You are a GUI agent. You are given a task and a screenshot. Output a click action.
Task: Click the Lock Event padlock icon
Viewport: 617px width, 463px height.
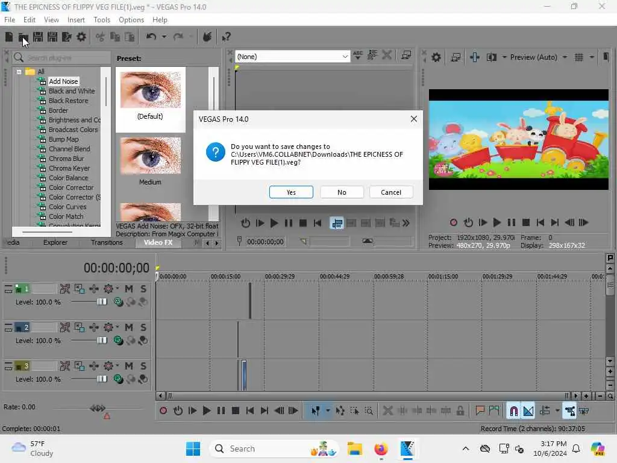[x=460, y=411]
